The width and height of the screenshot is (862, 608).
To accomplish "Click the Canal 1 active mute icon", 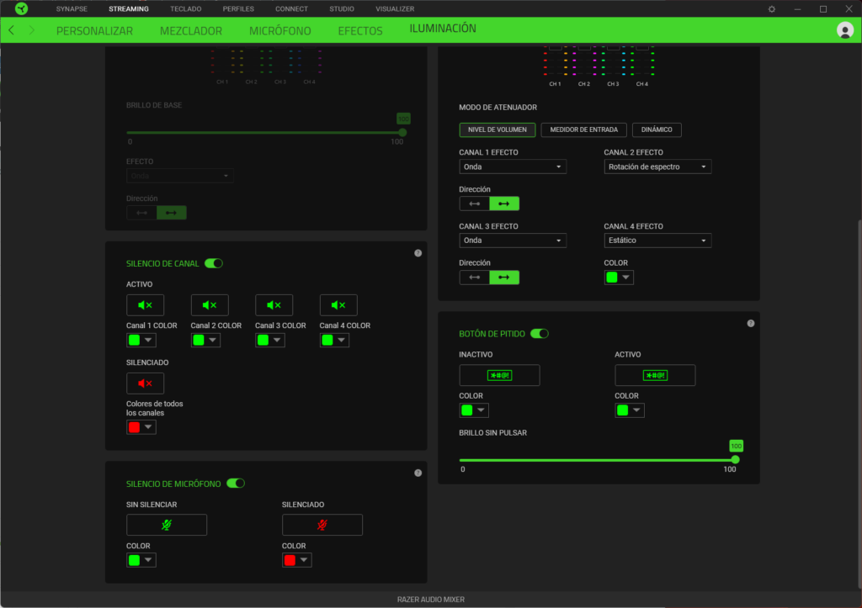I will [x=145, y=305].
